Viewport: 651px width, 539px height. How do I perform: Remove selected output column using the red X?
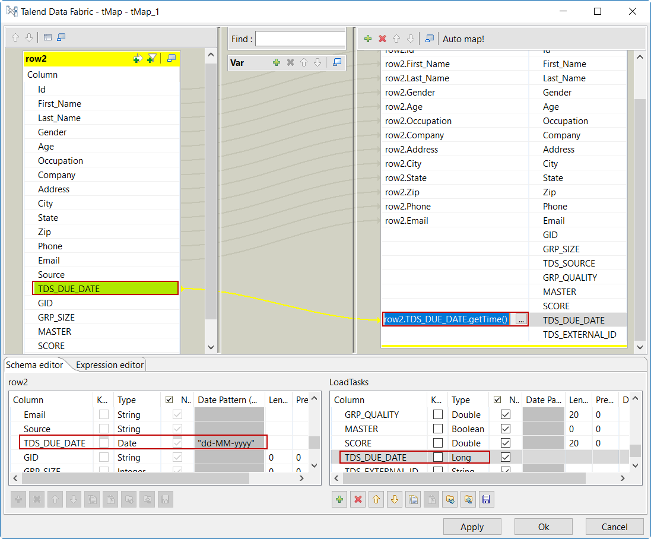(x=382, y=39)
